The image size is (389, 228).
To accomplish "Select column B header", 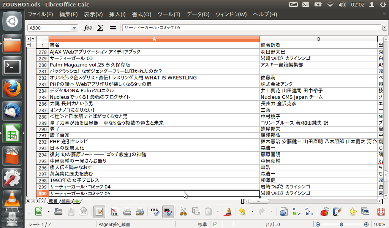I will (318, 39).
